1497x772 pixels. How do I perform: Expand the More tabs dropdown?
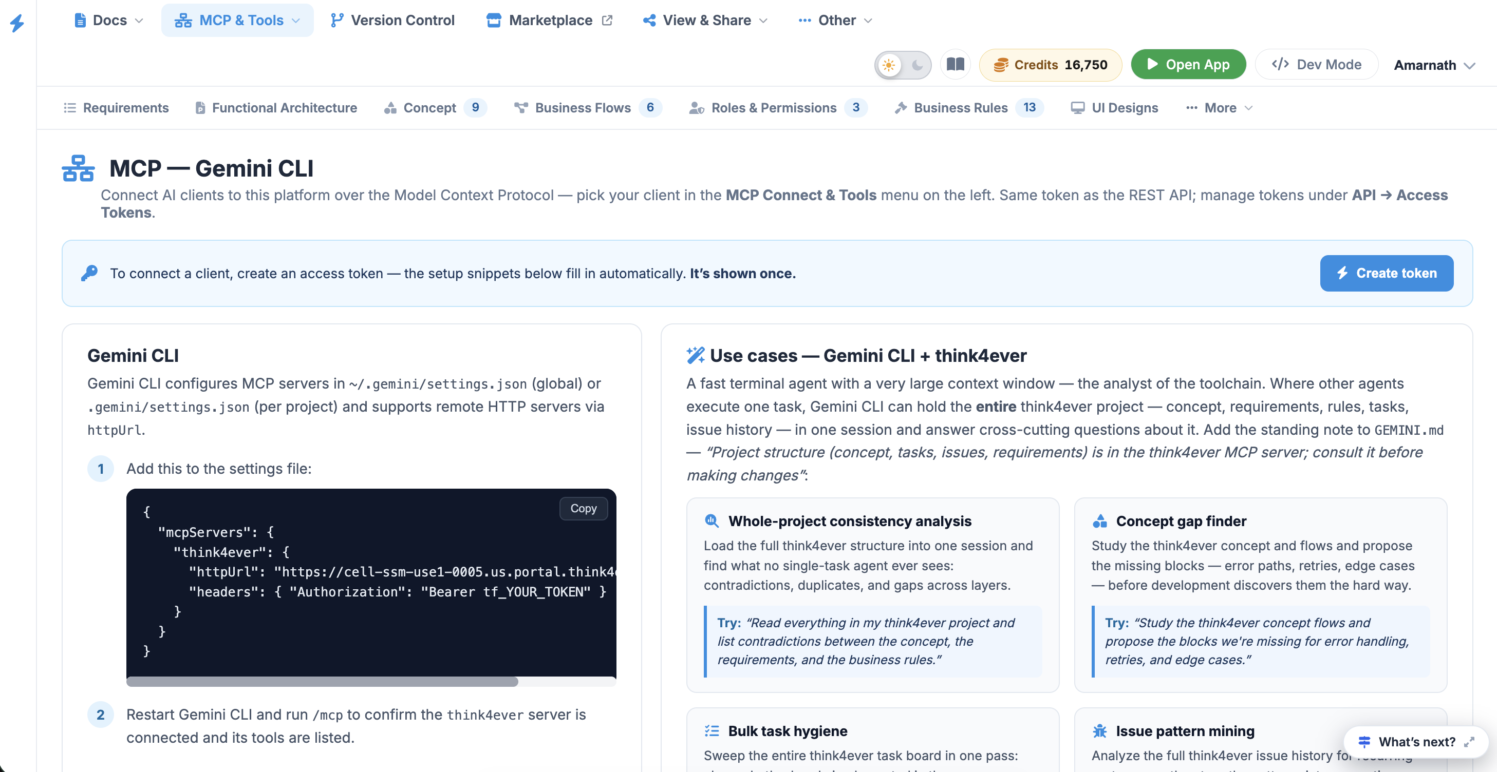[x=1219, y=108]
